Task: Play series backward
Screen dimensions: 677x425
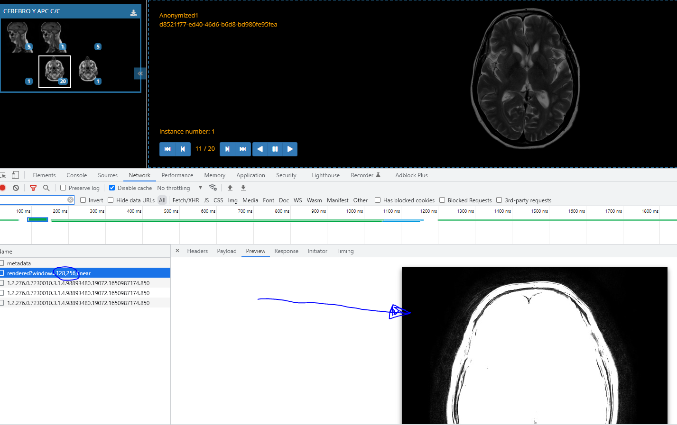Action: click(260, 149)
